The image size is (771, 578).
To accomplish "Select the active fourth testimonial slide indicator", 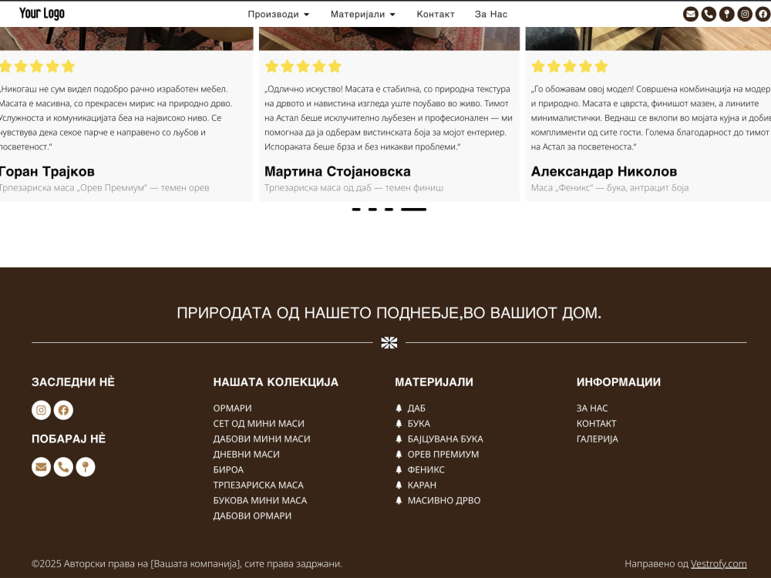I will pos(413,210).
